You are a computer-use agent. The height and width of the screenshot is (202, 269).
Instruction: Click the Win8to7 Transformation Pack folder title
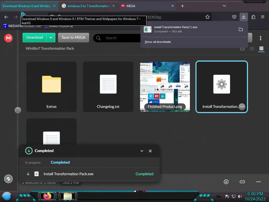click(x=50, y=48)
